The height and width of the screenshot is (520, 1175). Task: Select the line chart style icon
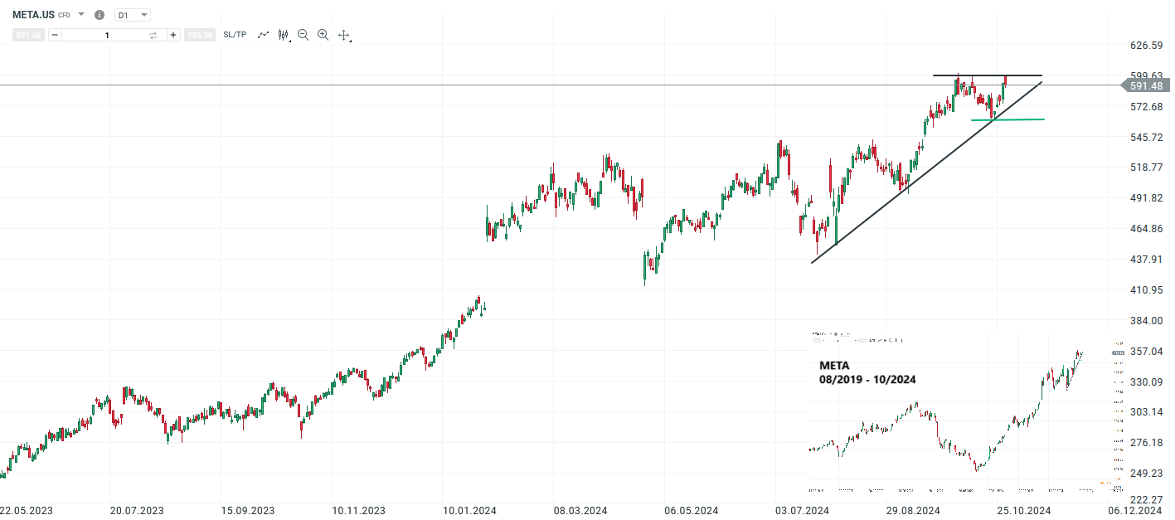[x=263, y=35]
